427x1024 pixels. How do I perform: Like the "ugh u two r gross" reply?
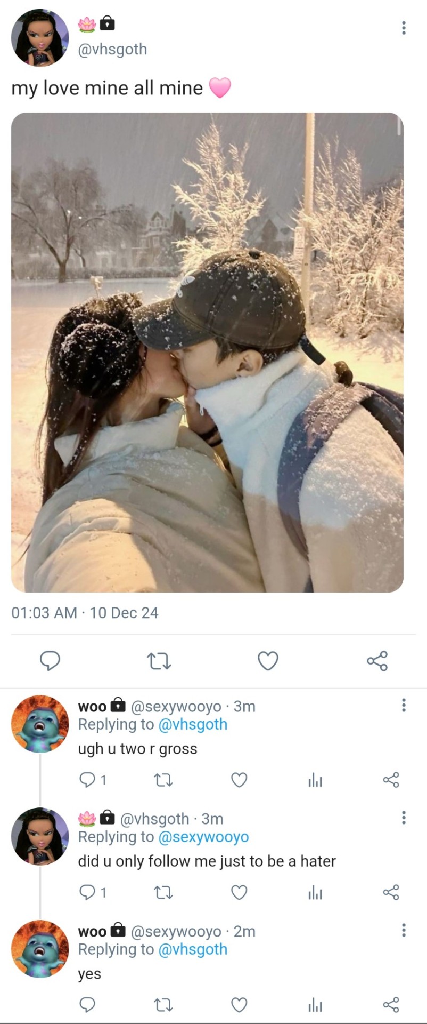pos(239,780)
